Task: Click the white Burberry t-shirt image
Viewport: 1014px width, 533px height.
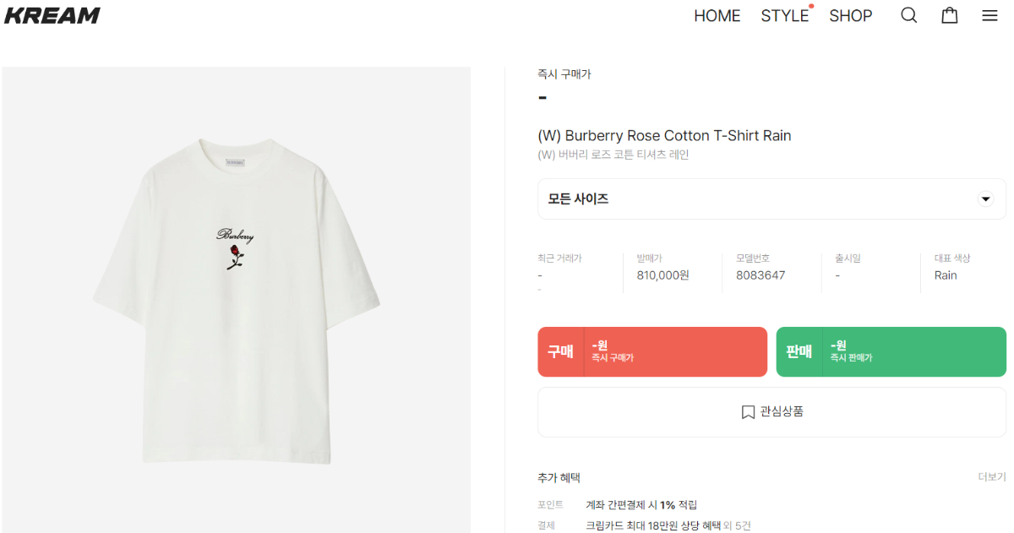Action: pyautogui.click(x=236, y=299)
